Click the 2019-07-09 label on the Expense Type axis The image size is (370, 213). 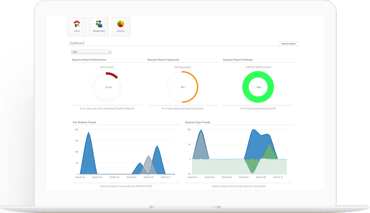tap(261, 177)
